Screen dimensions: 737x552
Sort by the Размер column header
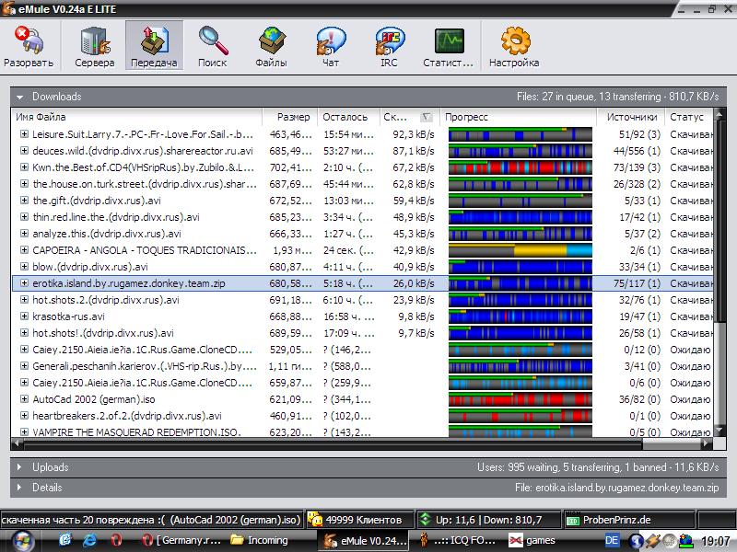pos(290,117)
